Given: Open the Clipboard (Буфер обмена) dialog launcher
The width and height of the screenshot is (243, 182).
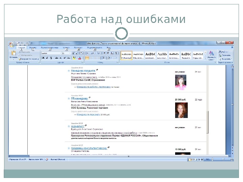Looking at the screenshot, I should [38, 62].
